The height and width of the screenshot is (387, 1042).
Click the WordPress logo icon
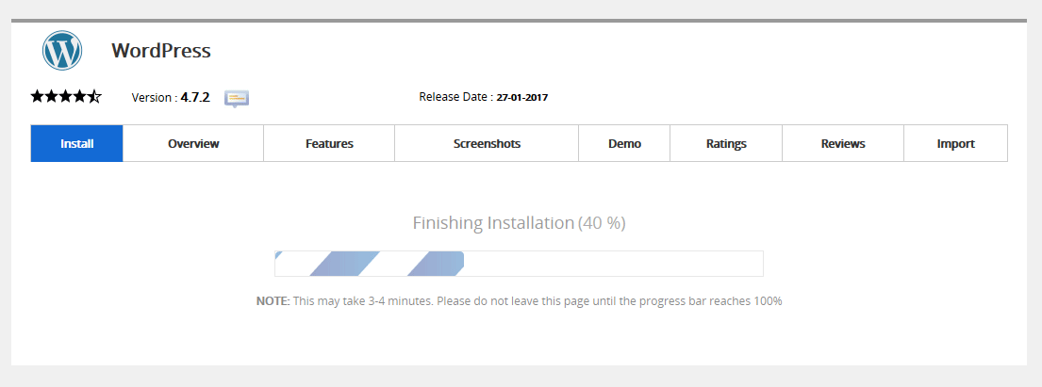click(x=62, y=51)
